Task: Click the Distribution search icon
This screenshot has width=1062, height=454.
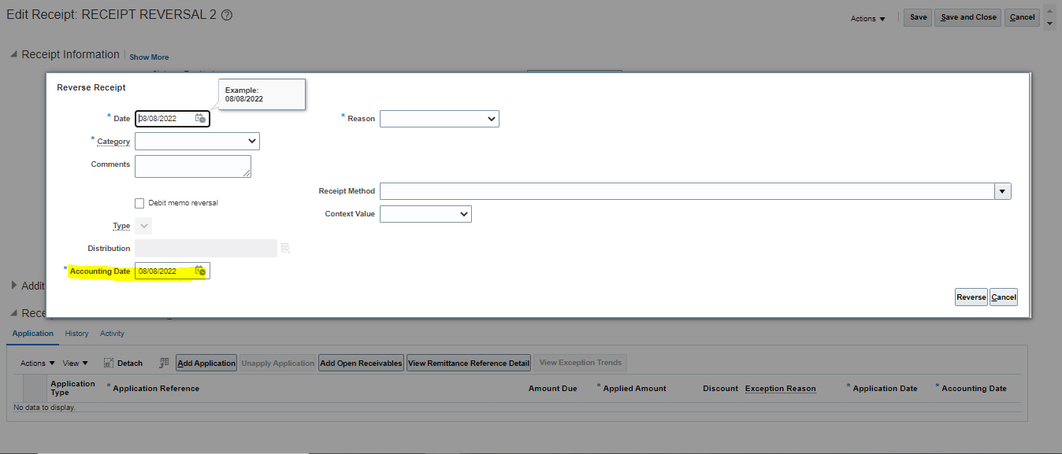Action: coord(285,248)
